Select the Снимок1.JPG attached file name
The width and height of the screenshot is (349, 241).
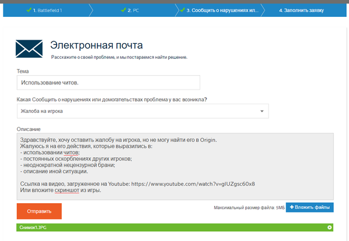click(x=34, y=228)
